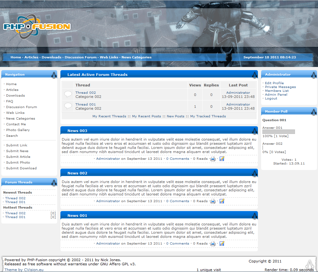318x272 pixels.
Task: Click the speech bubble icon beside Thread 002
Action: [68, 94]
